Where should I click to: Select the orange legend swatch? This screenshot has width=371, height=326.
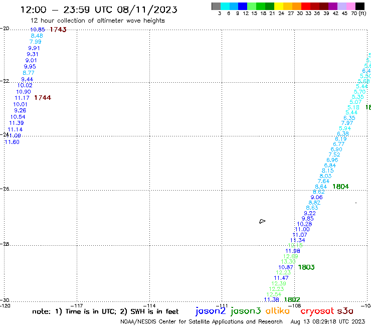[297, 6]
